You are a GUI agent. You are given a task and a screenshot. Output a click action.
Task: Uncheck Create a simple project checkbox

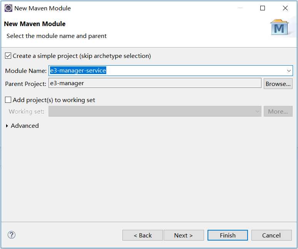click(8, 56)
